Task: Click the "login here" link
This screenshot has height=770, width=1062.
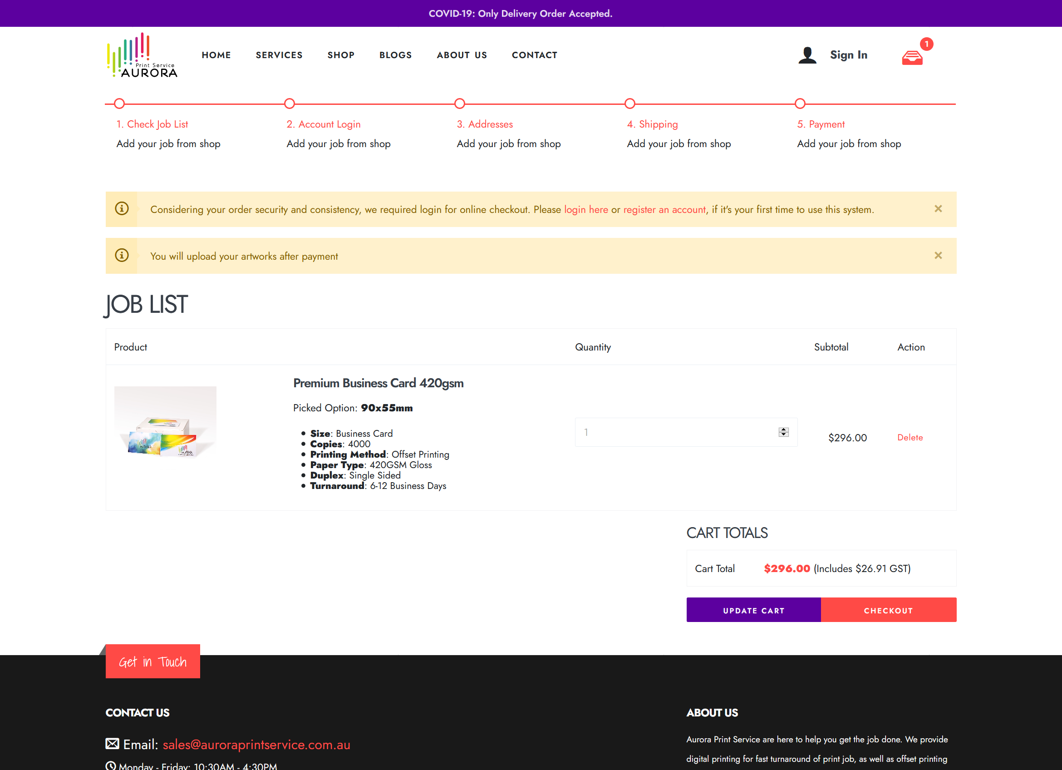Action: (x=586, y=209)
